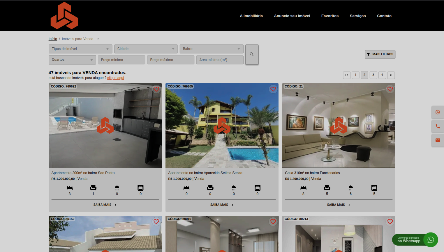Toggle favorite heart on listing 21
444x252 pixels.
click(390, 89)
